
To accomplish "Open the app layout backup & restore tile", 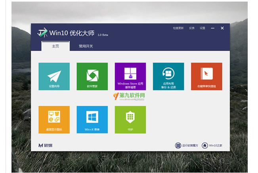I will point(168,76).
